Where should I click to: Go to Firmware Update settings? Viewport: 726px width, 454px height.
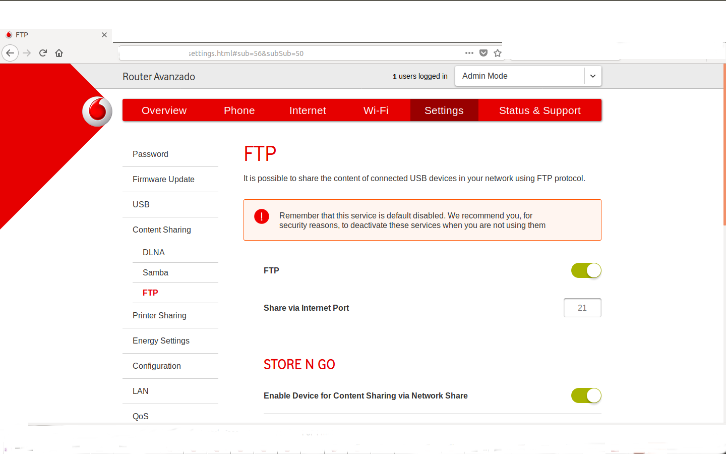pyautogui.click(x=163, y=179)
